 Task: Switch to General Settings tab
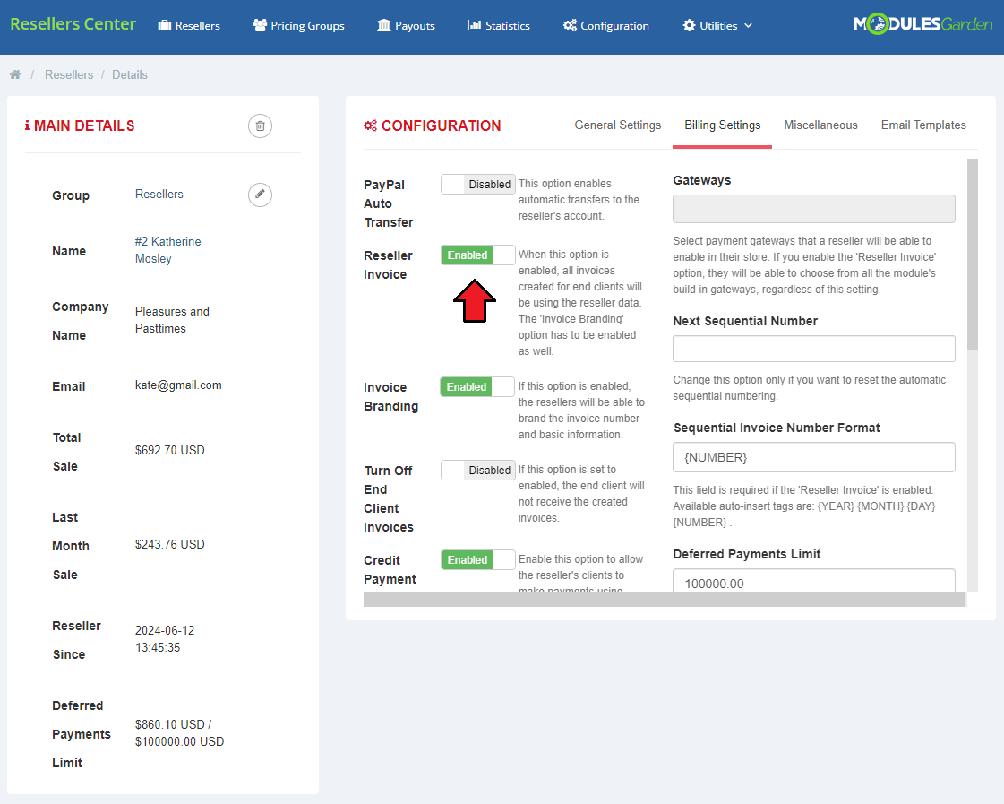pyautogui.click(x=618, y=125)
